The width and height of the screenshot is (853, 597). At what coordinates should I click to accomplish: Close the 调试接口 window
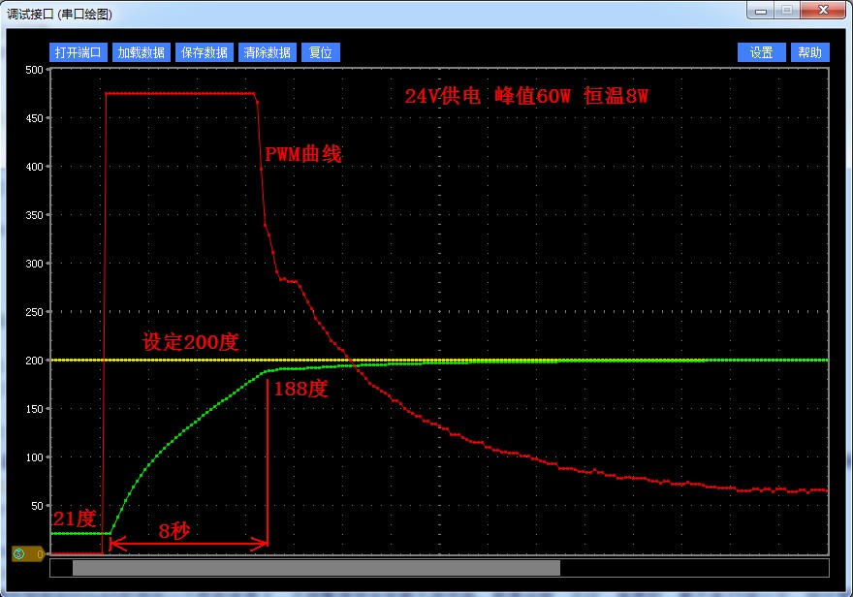[x=823, y=11]
